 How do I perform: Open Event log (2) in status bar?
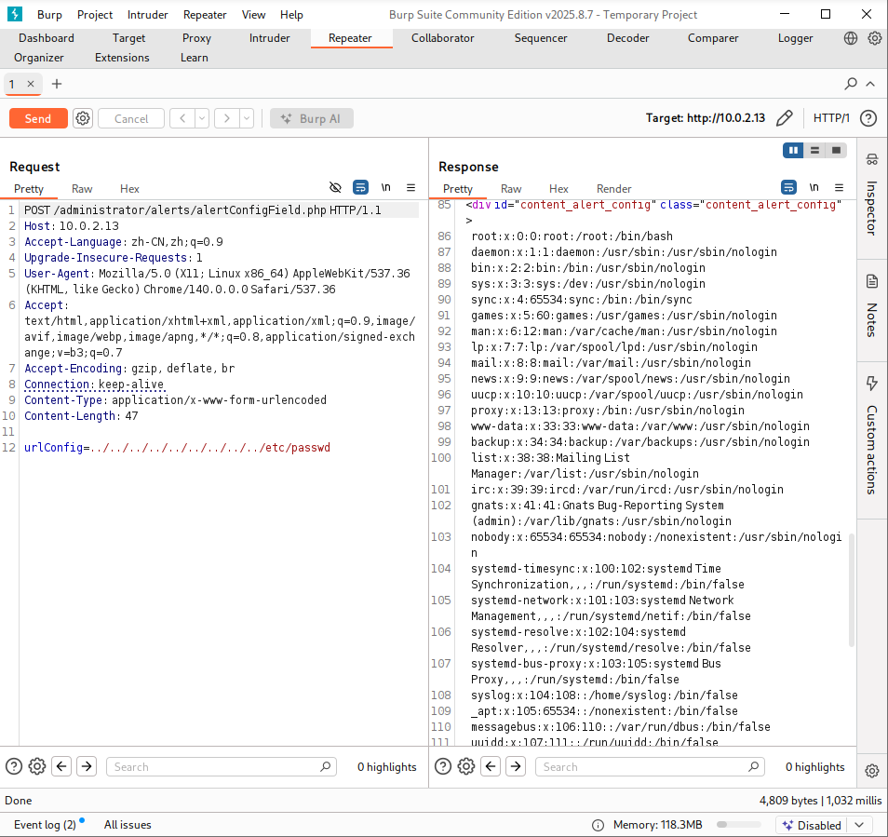pyautogui.click(x=45, y=825)
